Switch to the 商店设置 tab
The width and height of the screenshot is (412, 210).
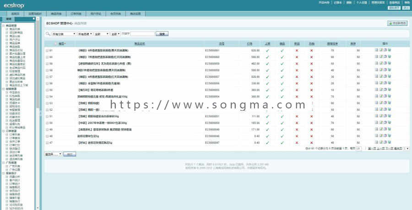pos(136,14)
